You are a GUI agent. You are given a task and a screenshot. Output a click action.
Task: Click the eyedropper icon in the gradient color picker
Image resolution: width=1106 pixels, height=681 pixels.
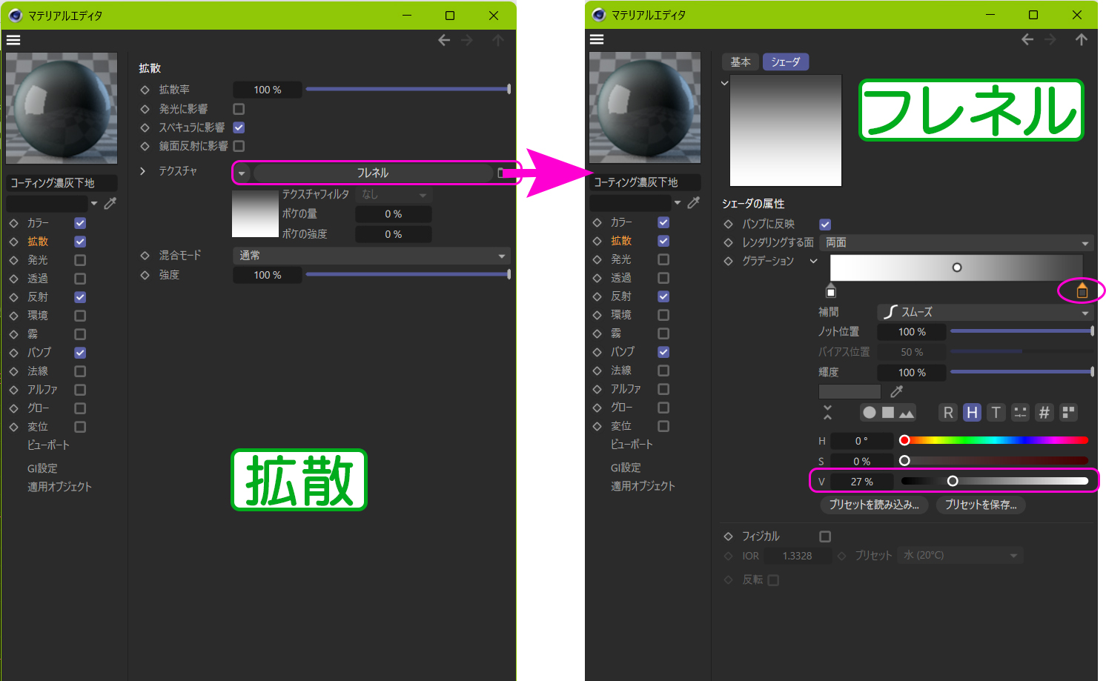tap(896, 391)
